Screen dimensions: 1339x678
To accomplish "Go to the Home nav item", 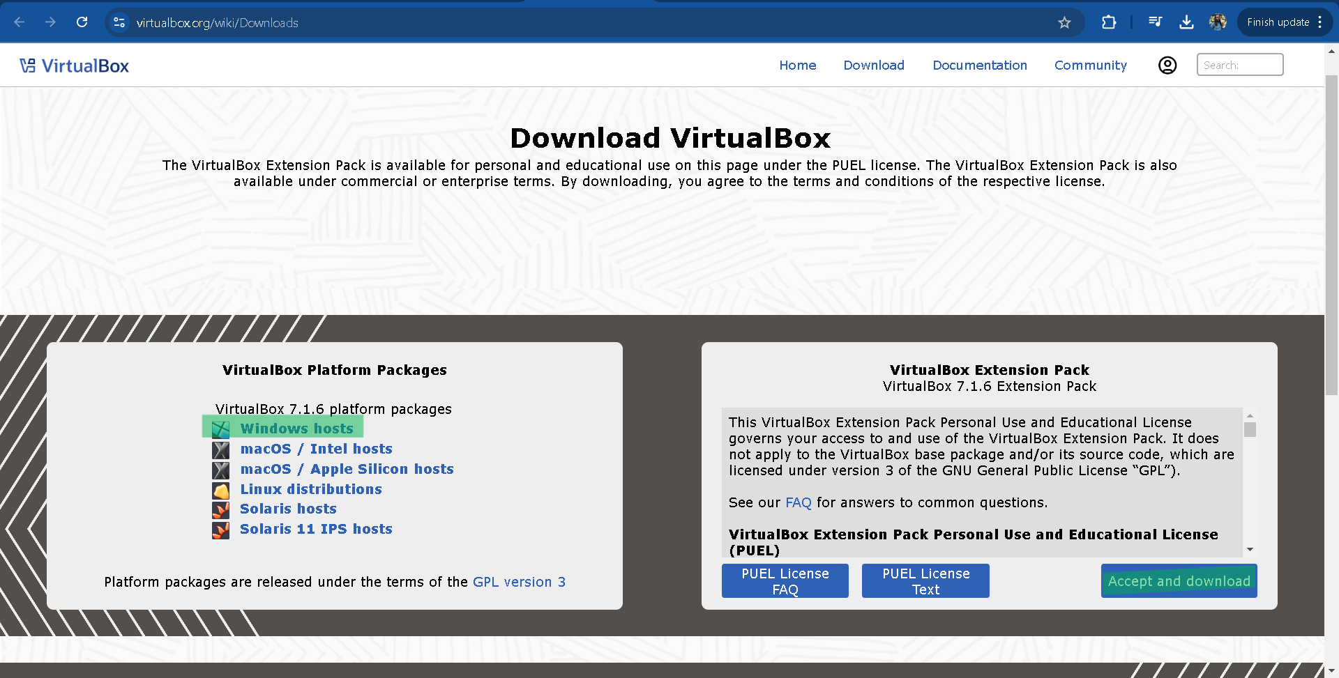I will click(798, 65).
